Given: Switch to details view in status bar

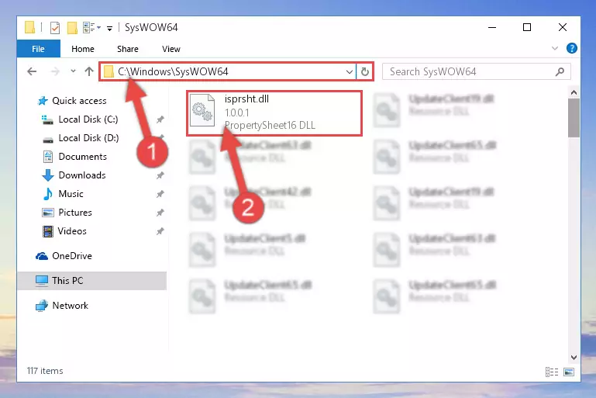Looking at the screenshot, I should coord(552,372).
